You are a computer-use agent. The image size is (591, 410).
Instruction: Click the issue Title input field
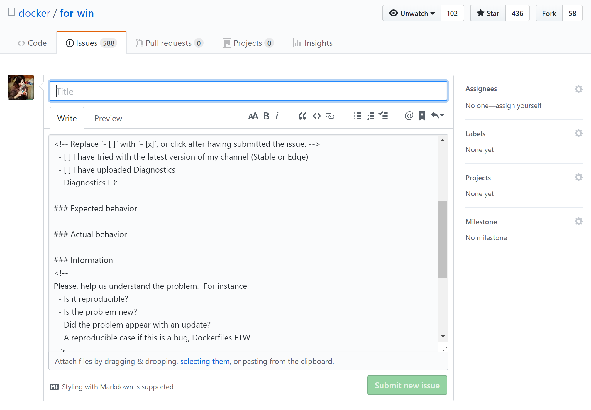coord(248,91)
